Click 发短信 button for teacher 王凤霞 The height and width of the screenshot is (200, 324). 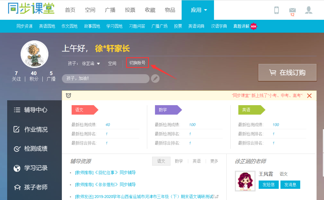pos(268,185)
